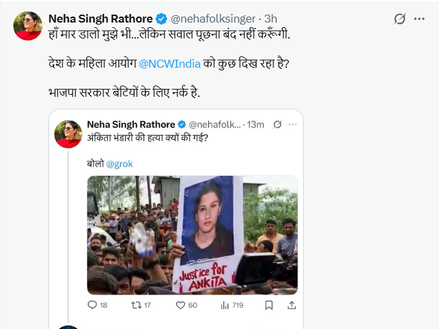Click the avatar in the quoted tweet
Image resolution: width=441 pixels, height=329 pixels.
[x=68, y=133]
